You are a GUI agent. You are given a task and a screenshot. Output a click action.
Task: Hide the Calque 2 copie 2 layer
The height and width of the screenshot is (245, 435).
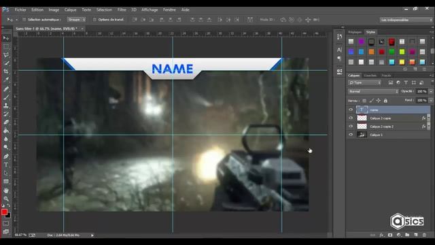[x=351, y=127]
